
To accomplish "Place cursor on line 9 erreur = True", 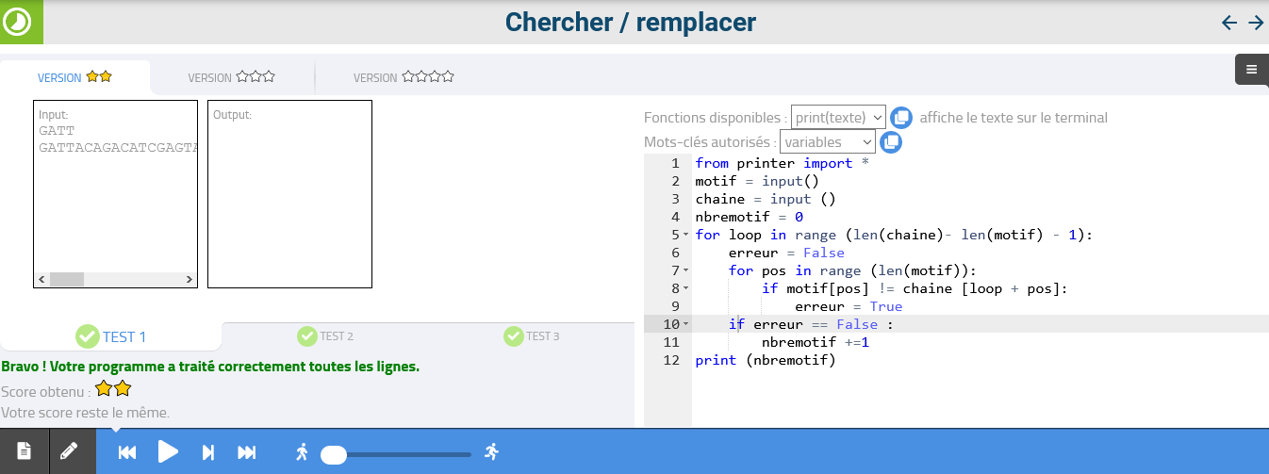I will click(849, 307).
